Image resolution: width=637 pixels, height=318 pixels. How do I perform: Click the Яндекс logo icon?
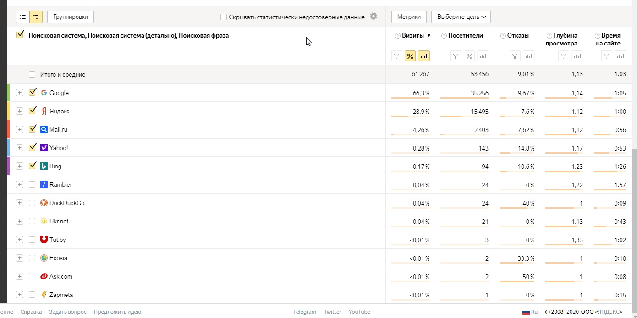tap(44, 111)
